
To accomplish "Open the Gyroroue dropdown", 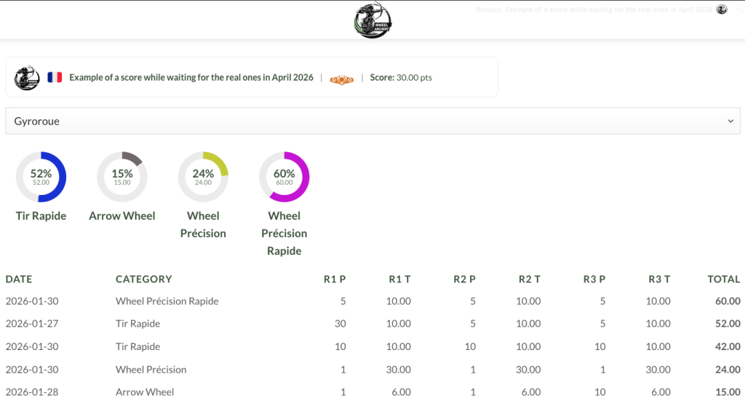I will 372,121.
